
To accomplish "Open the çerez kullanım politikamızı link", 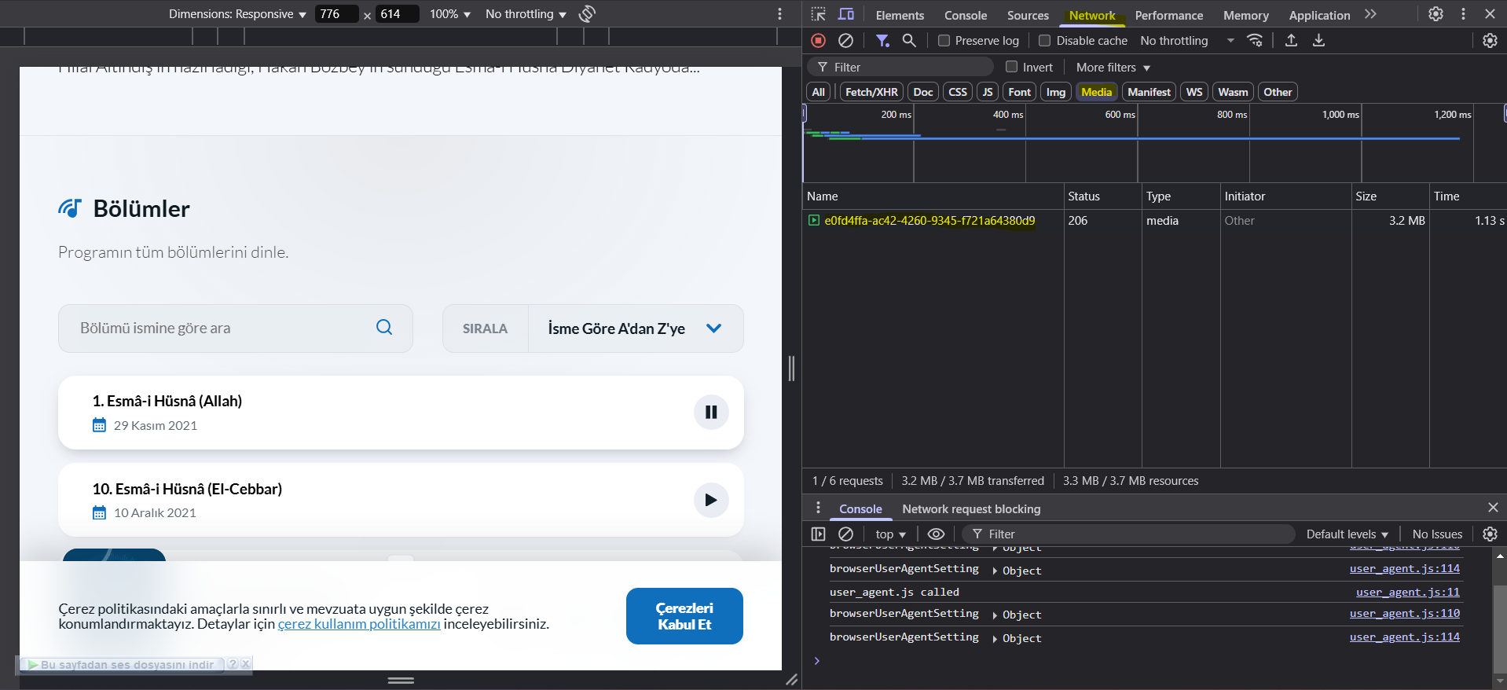I will (359, 624).
